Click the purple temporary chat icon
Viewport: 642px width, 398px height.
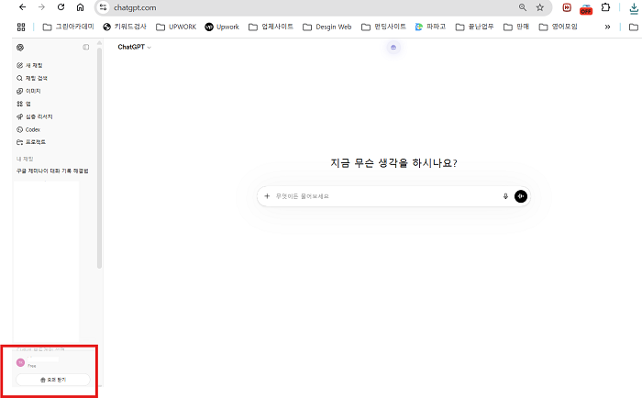[x=393, y=48]
